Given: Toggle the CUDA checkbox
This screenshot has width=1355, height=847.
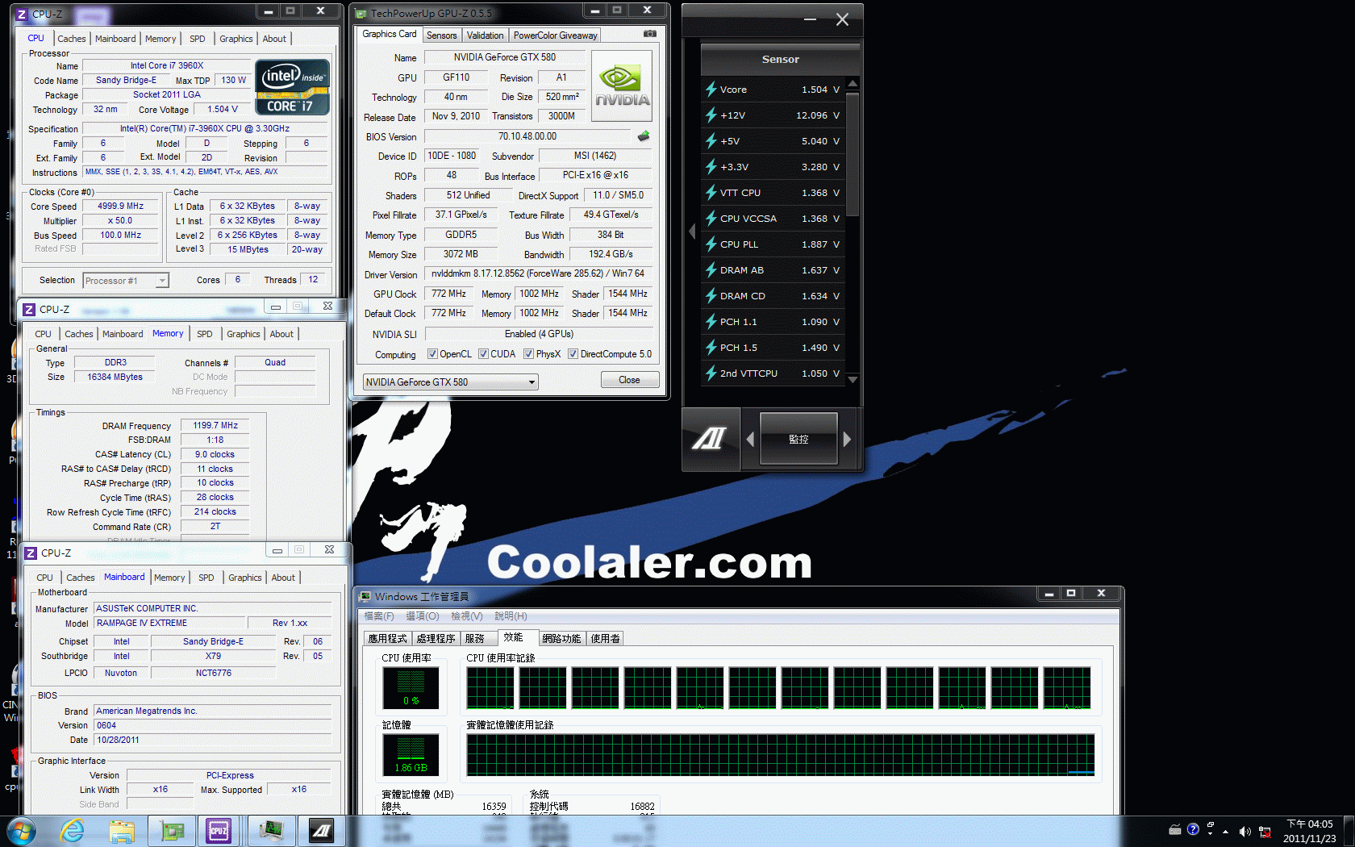Looking at the screenshot, I should 483,354.
